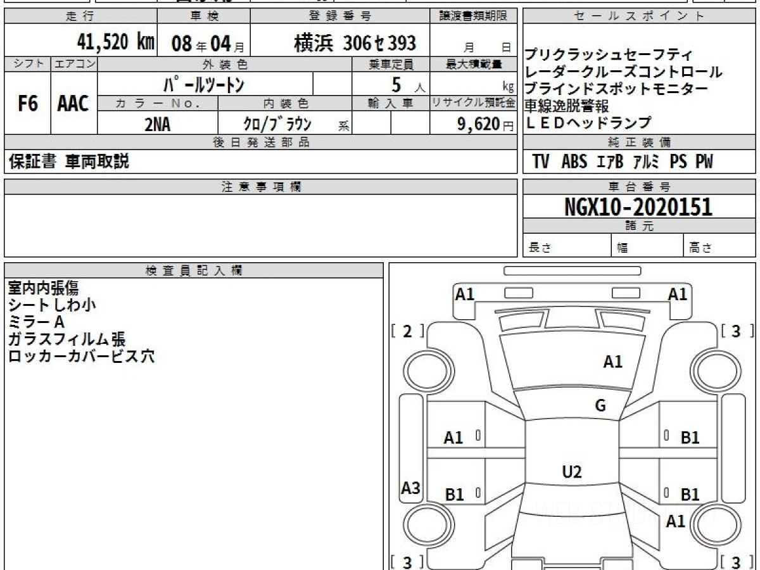Click the 幅 dimension field
This screenshot has width=760, height=570.
pos(649,246)
